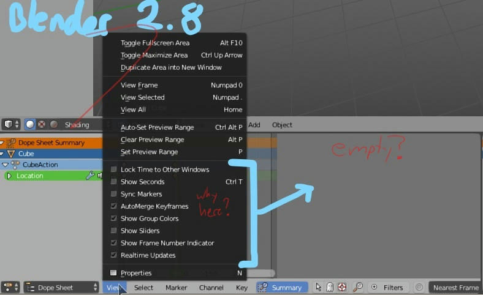Enable Show Seconds checkbox

113,182
